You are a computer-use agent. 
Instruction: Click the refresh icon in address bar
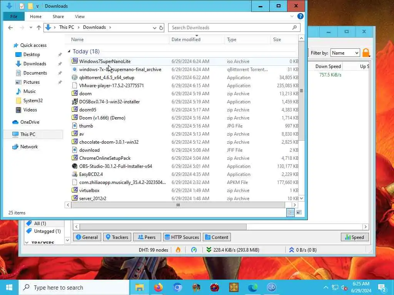[x=161, y=28]
